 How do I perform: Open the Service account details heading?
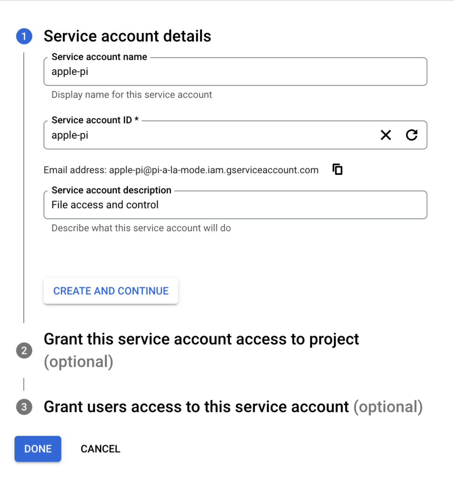tap(127, 36)
